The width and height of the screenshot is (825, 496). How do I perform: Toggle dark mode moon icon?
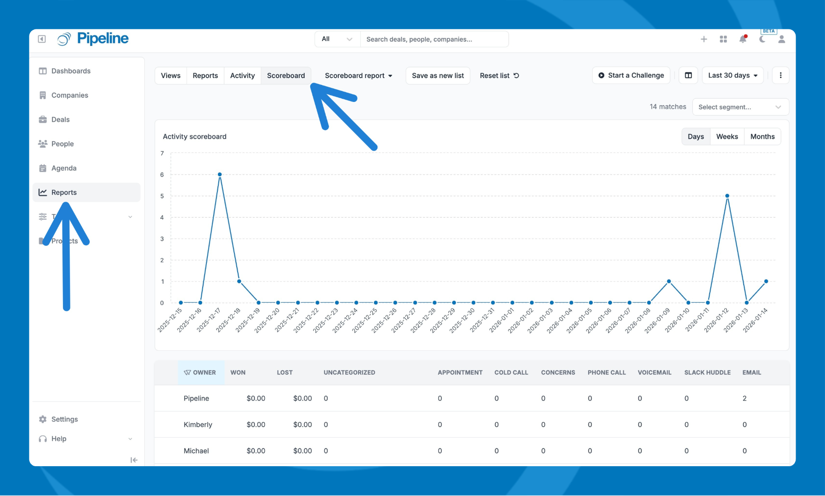pos(762,39)
